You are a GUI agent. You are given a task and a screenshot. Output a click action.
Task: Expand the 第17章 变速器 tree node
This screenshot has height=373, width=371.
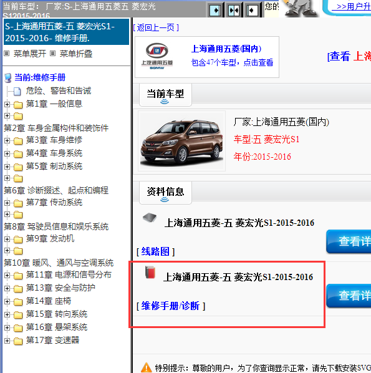tap(7, 341)
